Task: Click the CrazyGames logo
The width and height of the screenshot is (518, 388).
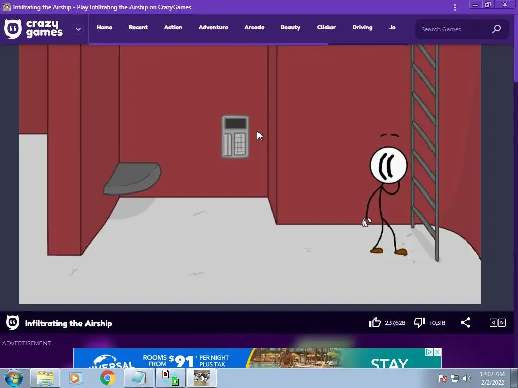Action: click(x=33, y=29)
